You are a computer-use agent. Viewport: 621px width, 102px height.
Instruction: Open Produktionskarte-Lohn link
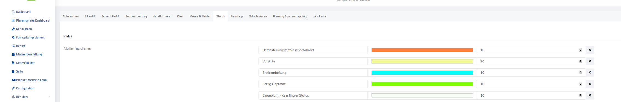(31, 80)
